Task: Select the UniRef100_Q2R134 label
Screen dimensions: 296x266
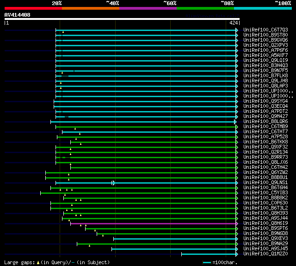Action: click(x=265, y=152)
